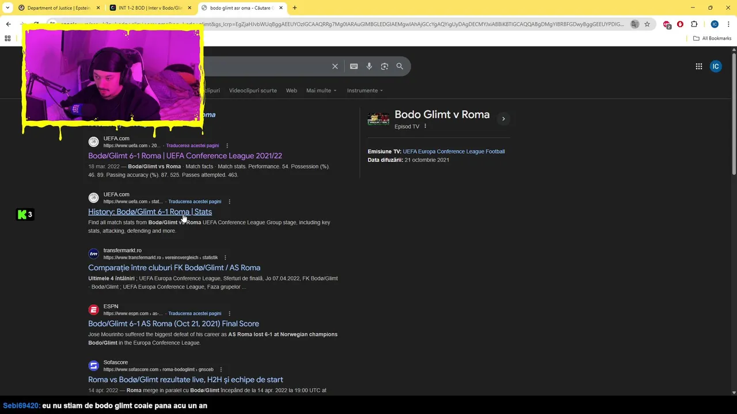
Task: Open the Google apps grid launcher
Action: tap(699, 66)
